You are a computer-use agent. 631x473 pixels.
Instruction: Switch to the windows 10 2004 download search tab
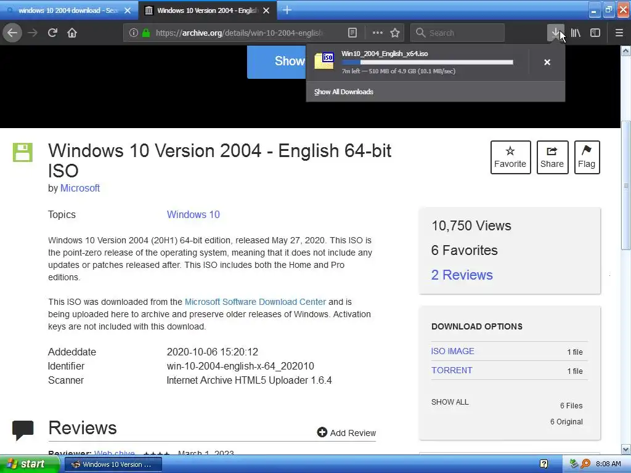point(68,10)
